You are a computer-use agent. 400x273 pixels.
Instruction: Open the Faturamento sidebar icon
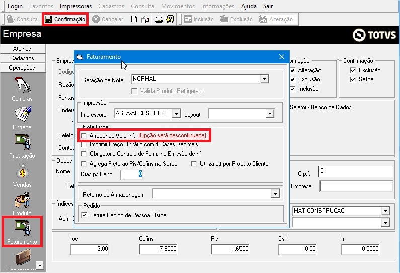(23, 229)
